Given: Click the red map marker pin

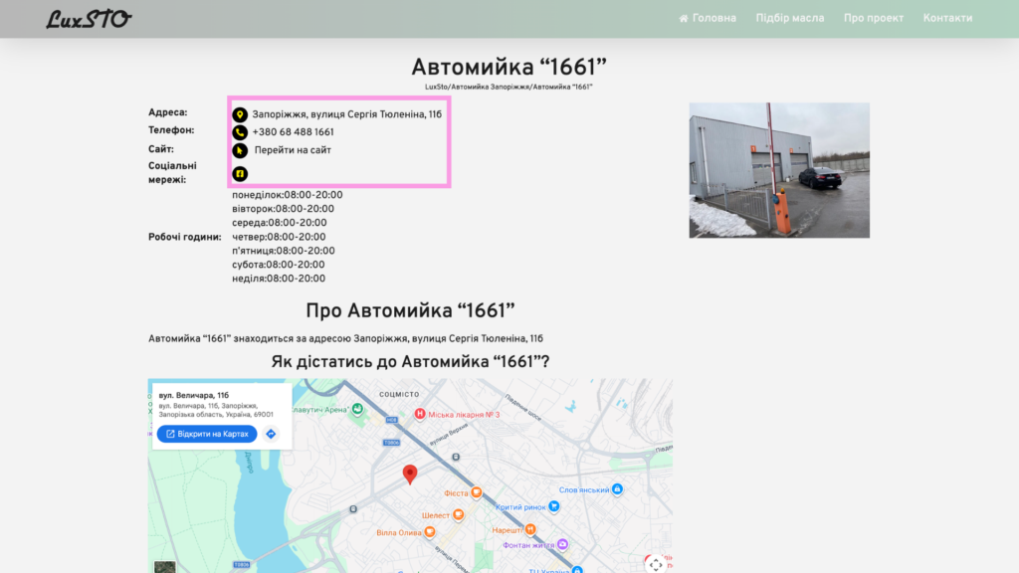Looking at the screenshot, I should (410, 475).
